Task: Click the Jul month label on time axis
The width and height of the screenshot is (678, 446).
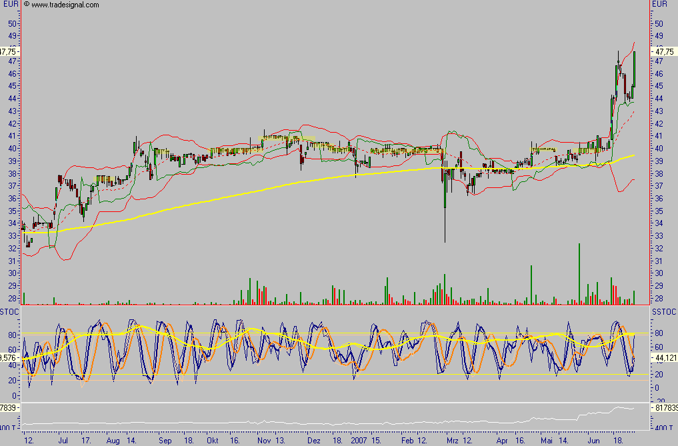Action: 62,441
